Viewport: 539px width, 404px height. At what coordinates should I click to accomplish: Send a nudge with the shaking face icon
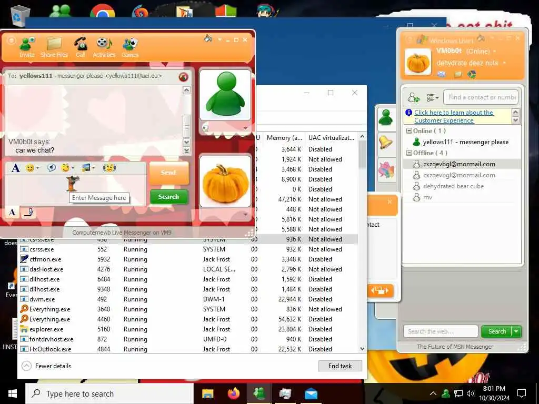click(x=109, y=168)
